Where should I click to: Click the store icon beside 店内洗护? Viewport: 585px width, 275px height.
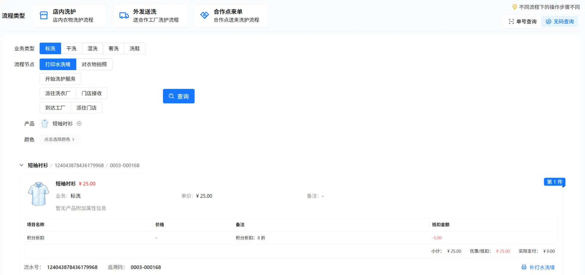tap(44, 15)
